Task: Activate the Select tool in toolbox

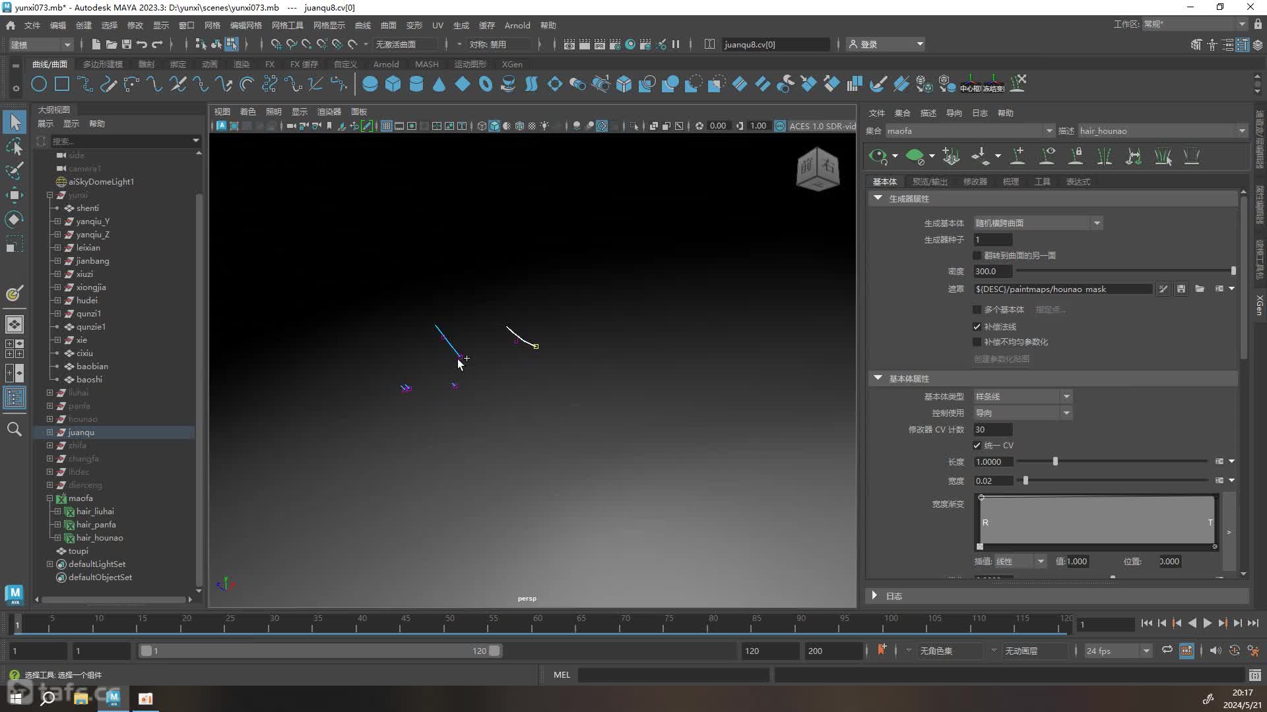Action: (x=15, y=122)
